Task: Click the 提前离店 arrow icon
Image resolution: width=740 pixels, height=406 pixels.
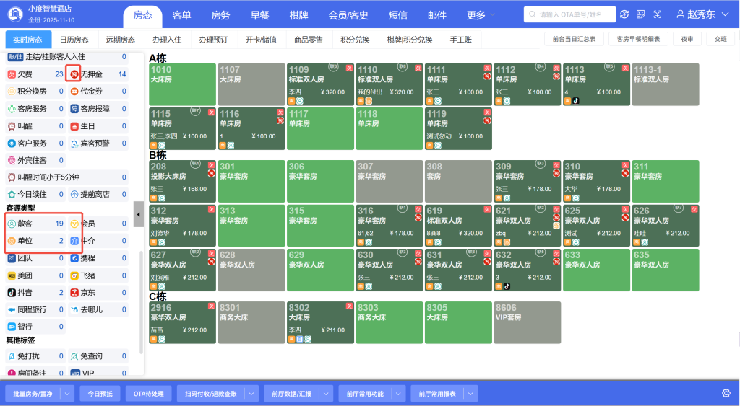Action: pyautogui.click(x=74, y=194)
